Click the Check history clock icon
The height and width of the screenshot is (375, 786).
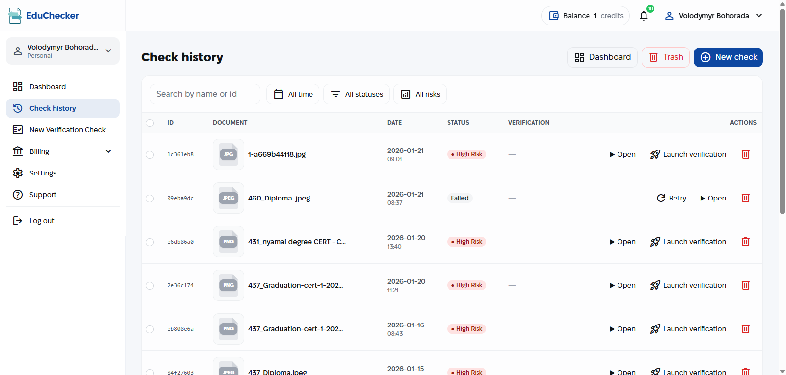click(18, 108)
